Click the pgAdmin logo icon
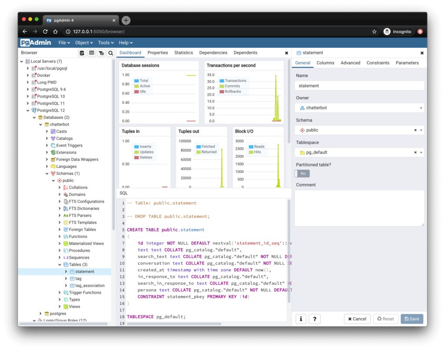The image size is (445, 350). point(26,43)
